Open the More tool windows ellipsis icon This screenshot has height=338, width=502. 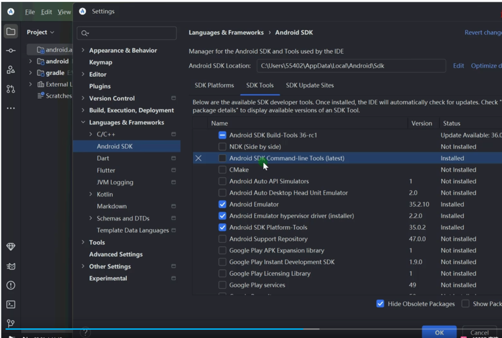pos(11,108)
